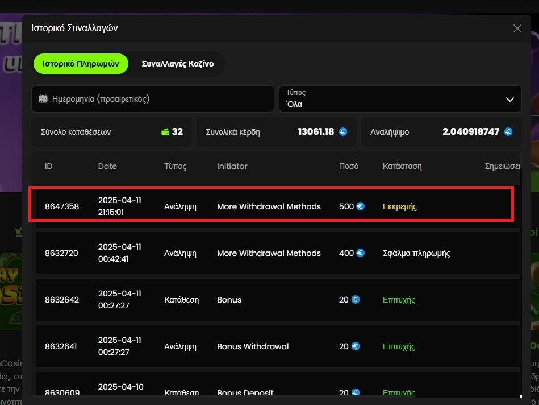539x405 pixels.
Task: Click euro coin icon beside 2.040918747
Action: (508, 132)
